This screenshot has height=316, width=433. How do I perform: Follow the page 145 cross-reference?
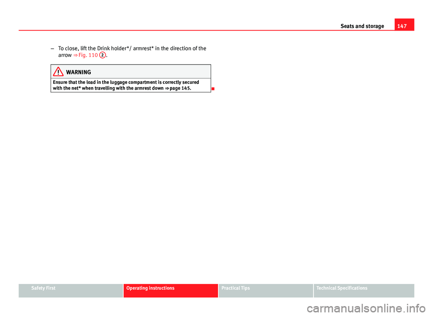coord(178,88)
